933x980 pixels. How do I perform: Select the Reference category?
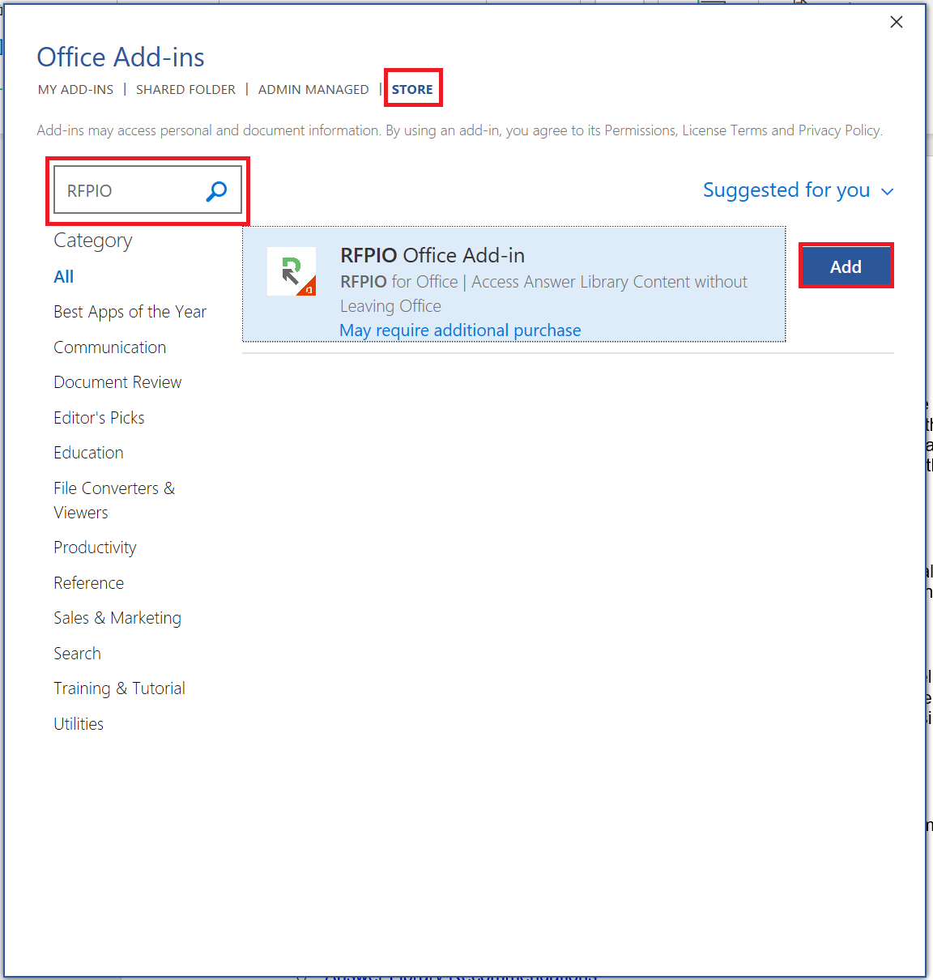88,583
